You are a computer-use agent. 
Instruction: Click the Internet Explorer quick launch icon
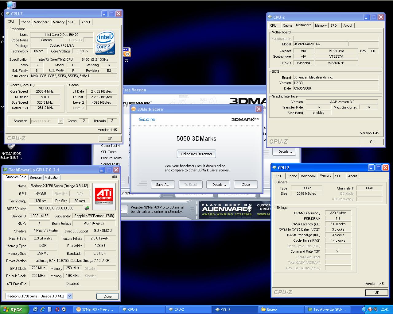tap(43, 309)
